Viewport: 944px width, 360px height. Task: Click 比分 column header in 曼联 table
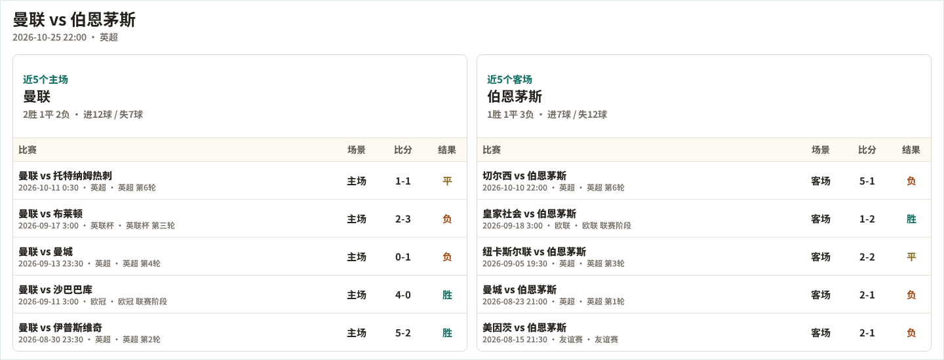[x=403, y=150]
